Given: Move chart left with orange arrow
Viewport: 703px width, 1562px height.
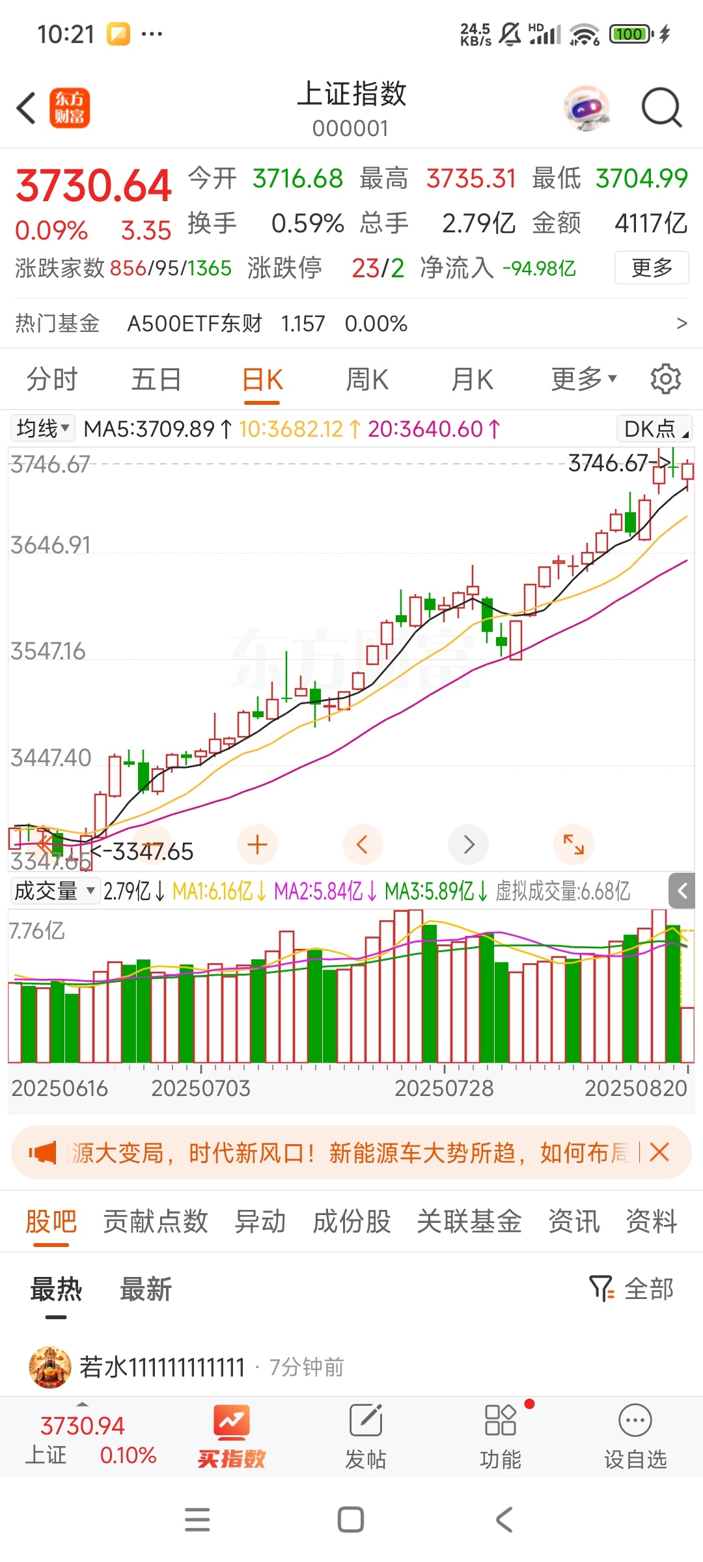Looking at the screenshot, I should pos(363,845).
